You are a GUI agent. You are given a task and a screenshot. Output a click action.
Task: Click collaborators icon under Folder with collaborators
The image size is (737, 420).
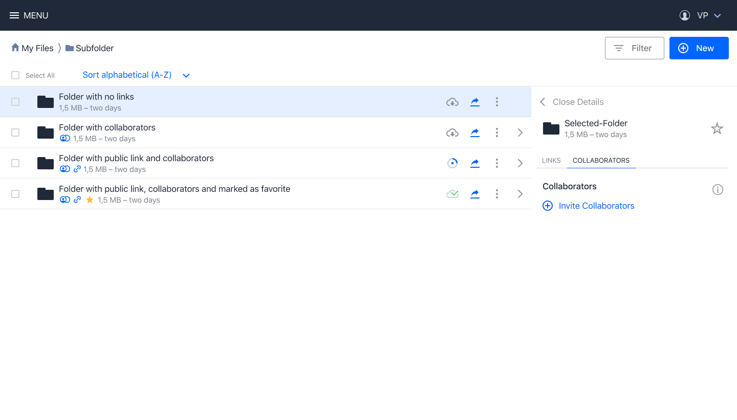(64, 139)
